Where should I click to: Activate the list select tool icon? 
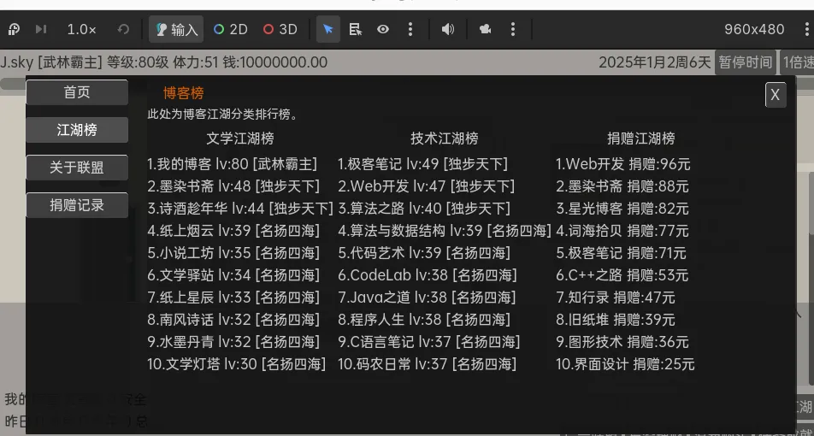tap(356, 29)
